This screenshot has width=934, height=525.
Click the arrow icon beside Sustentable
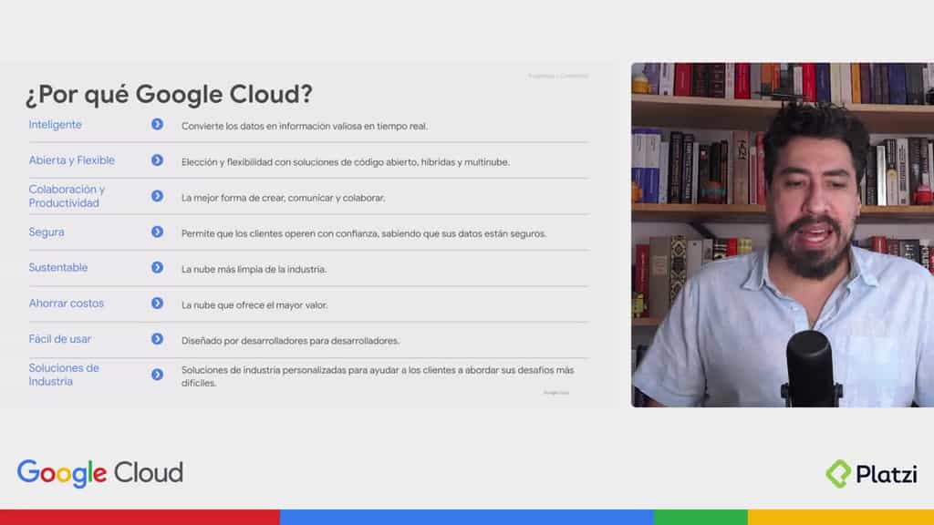157,267
